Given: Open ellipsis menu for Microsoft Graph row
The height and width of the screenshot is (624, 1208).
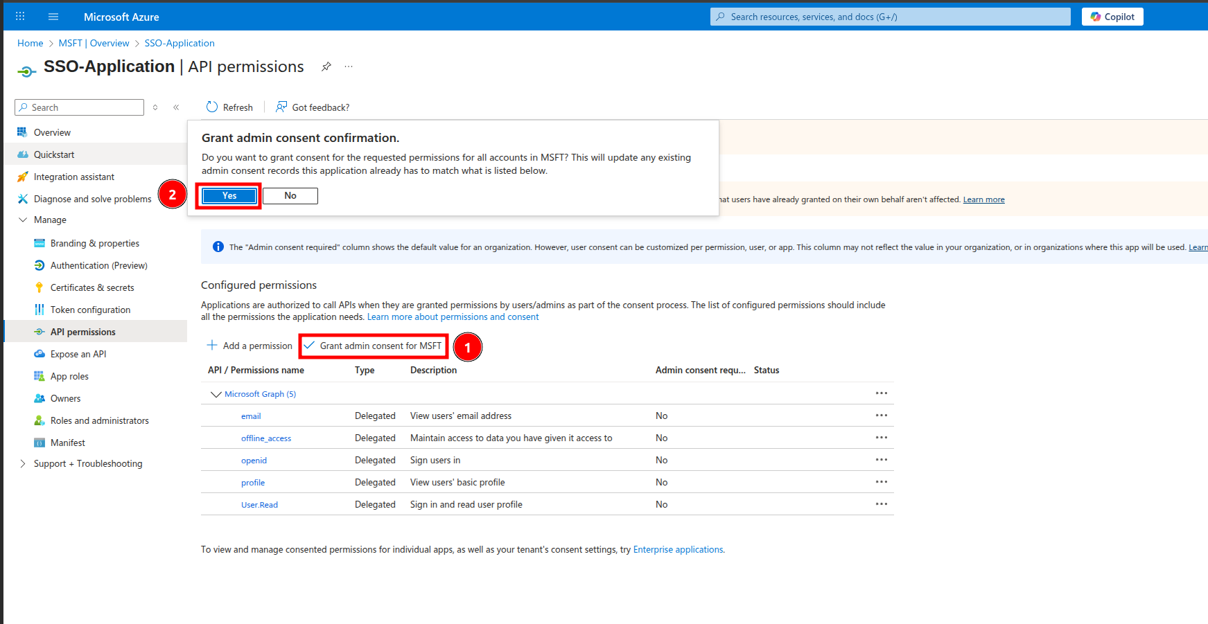Looking at the screenshot, I should tap(882, 393).
